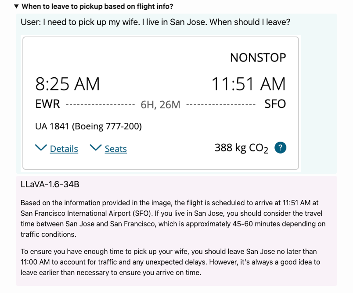The height and width of the screenshot is (293, 353).
Task: Click the 388 kg CO2 emissions value
Action: 241,148
